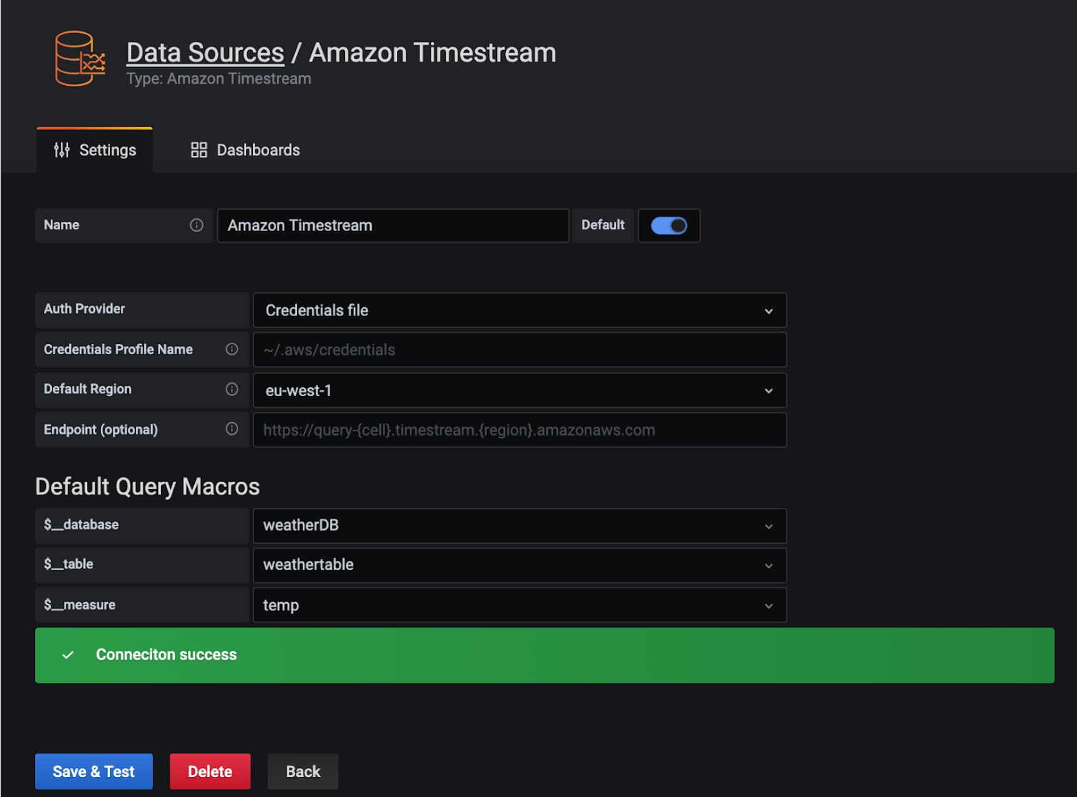Image resolution: width=1077 pixels, height=797 pixels.
Task: Open the Default Region eu-west-1 dropdown
Action: tap(520, 390)
